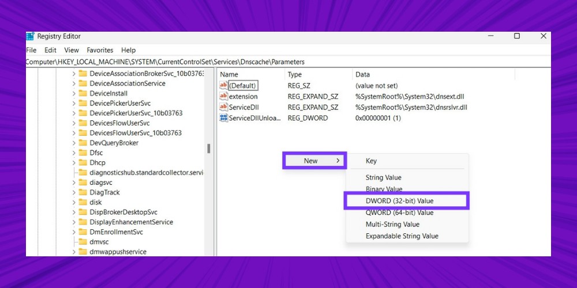Screen dimensions: 577x288
Task: Click the tree pane vertical scrollbar thumb
Action: coord(209,149)
